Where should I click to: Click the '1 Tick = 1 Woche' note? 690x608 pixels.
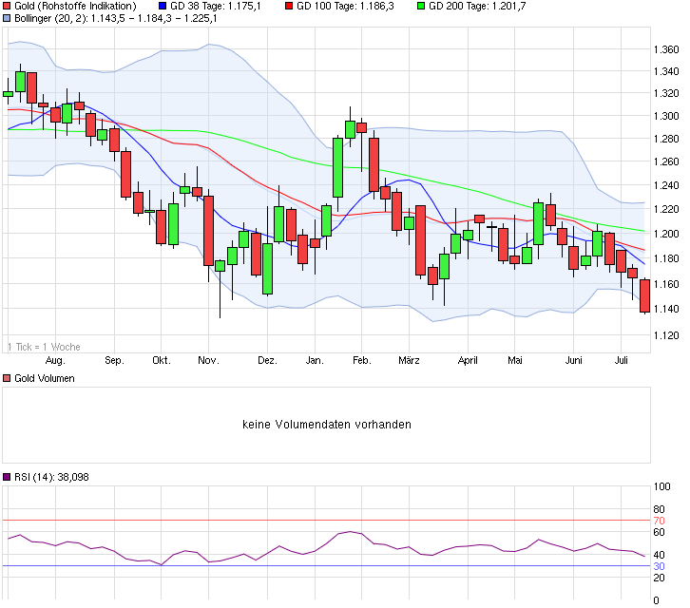click(44, 347)
